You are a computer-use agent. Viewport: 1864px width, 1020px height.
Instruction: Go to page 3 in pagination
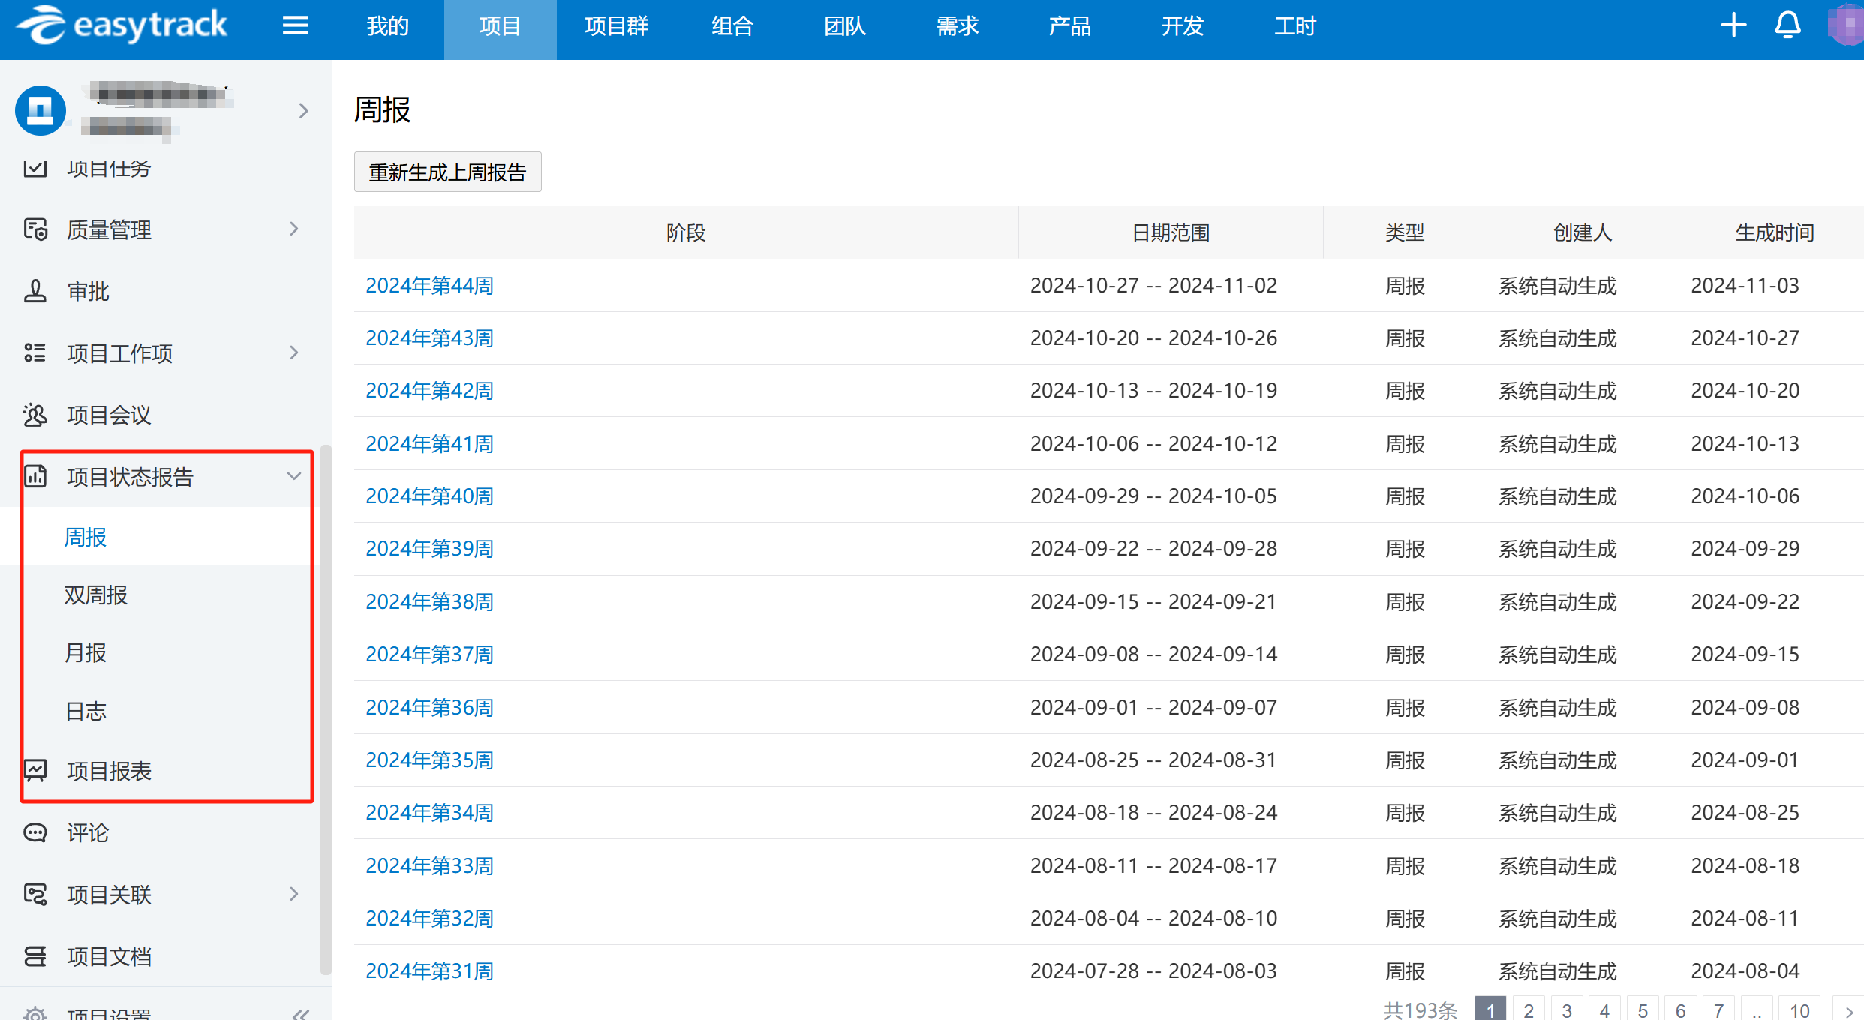click(1567, 1009)
